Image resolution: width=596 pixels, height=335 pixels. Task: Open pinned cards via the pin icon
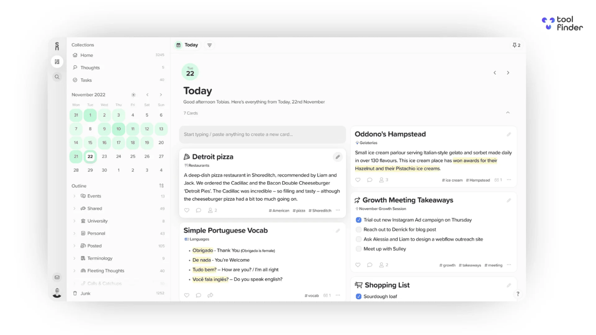click(515, 45)
